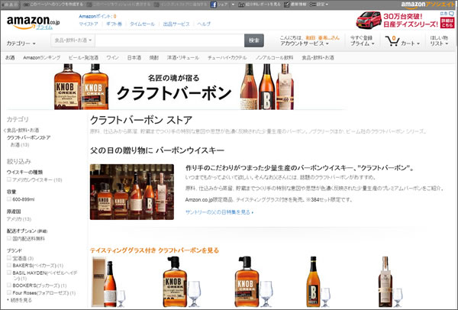This screenshot has width=458, height=310.
Task: Click the link icon for このページへのリンクを作成する
Action: [26, 5]
